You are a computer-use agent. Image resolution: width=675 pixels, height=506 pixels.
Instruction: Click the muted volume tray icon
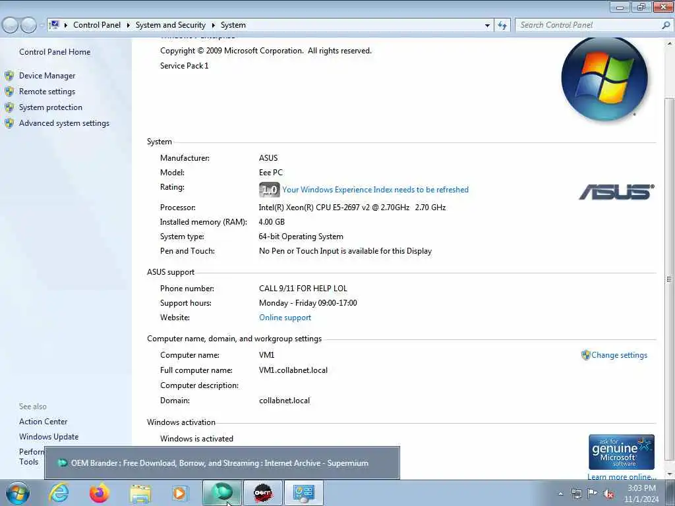[x=608, y=494]
